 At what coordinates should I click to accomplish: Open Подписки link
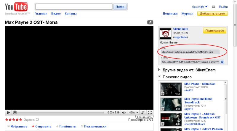point(170,14)
